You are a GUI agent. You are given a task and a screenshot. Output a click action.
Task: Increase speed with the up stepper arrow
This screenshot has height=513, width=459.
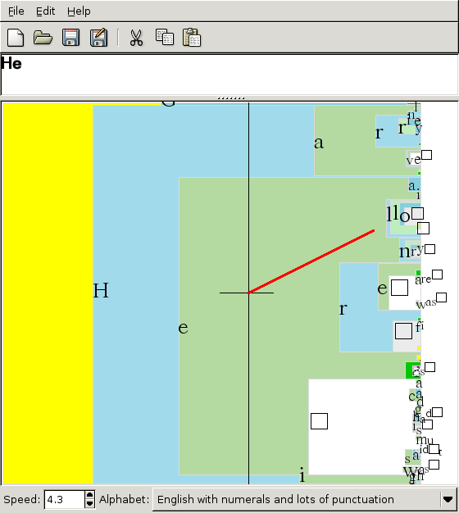(x=89, y=495)
